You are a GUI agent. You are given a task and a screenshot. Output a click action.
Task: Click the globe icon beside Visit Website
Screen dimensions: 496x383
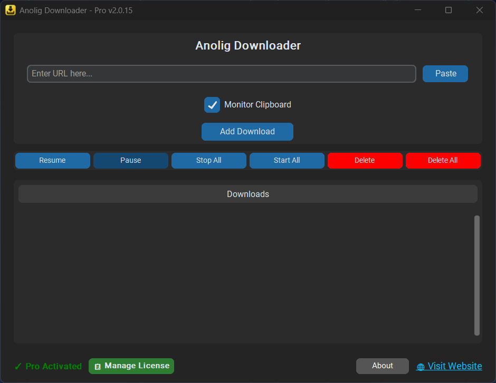click(421, 366)
